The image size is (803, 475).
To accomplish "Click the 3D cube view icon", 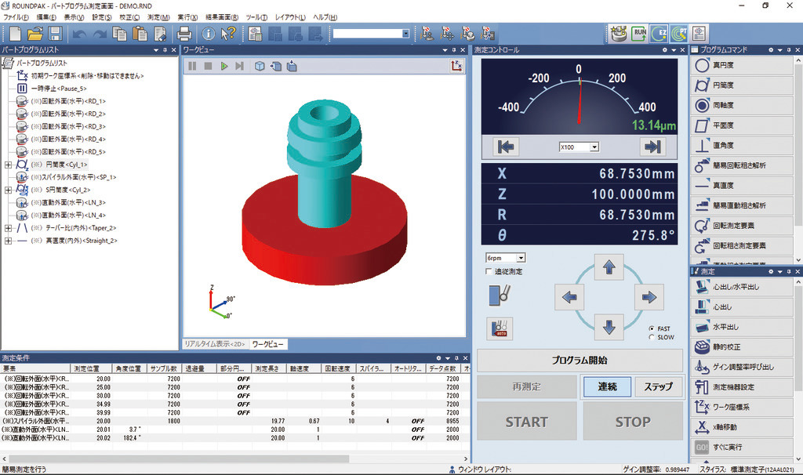I will tap(260, 66).
